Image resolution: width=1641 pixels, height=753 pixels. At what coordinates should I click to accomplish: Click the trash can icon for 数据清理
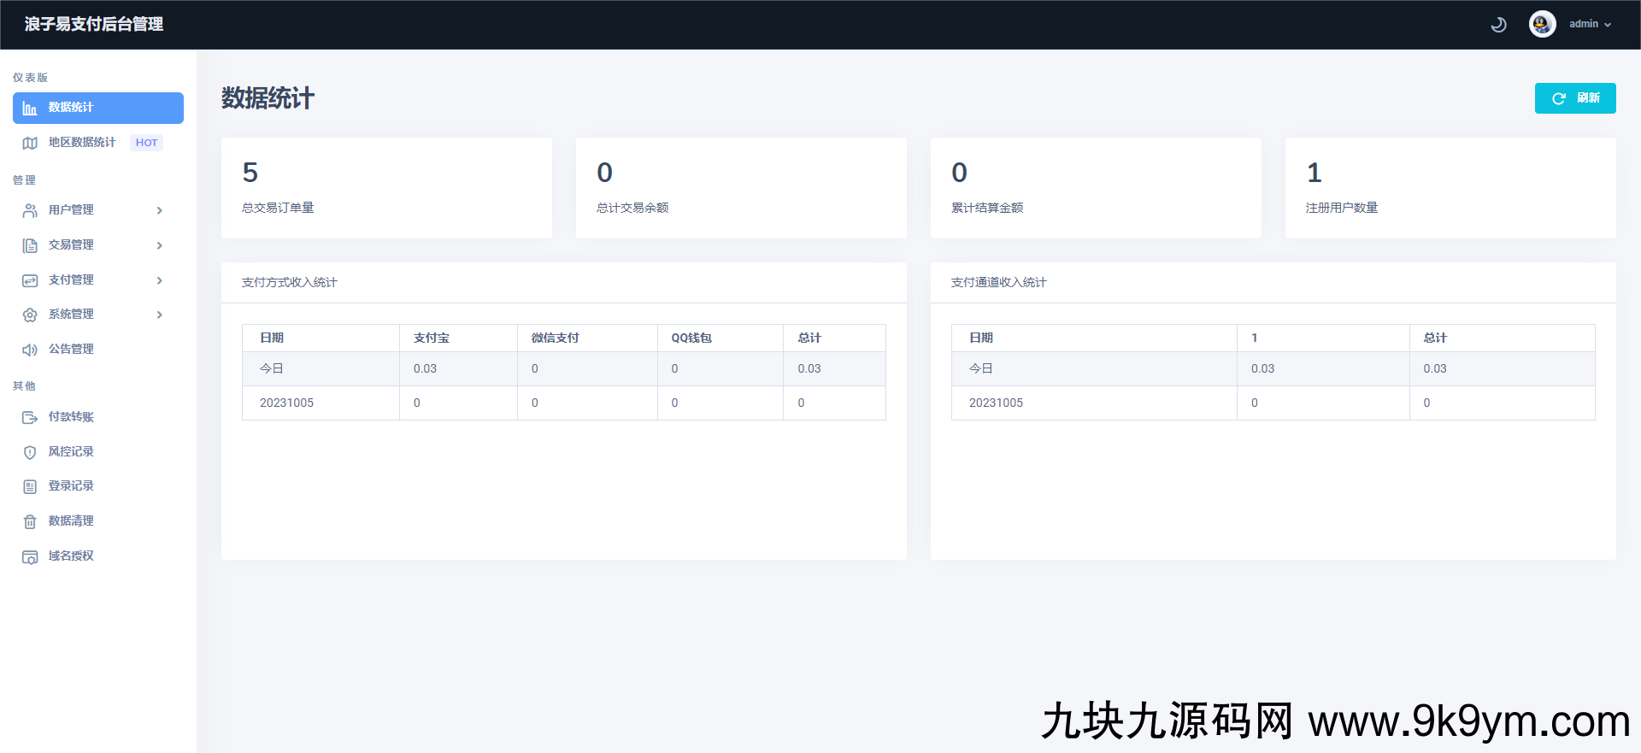tap(30, 521)
